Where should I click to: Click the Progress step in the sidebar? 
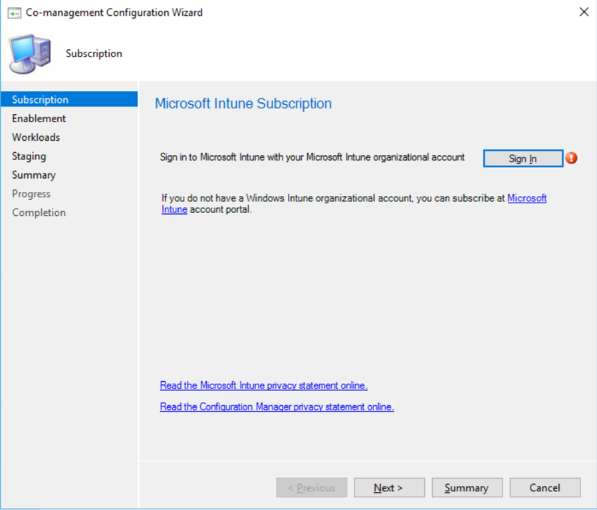point(31,194)
